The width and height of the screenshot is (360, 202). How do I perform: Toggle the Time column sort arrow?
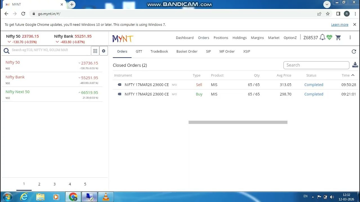[x=353, y=75]
